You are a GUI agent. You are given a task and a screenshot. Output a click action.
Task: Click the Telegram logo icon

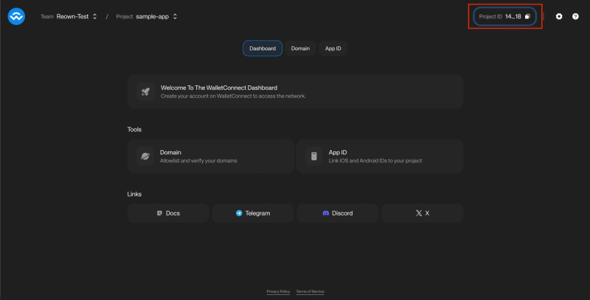tap(239, 213)
